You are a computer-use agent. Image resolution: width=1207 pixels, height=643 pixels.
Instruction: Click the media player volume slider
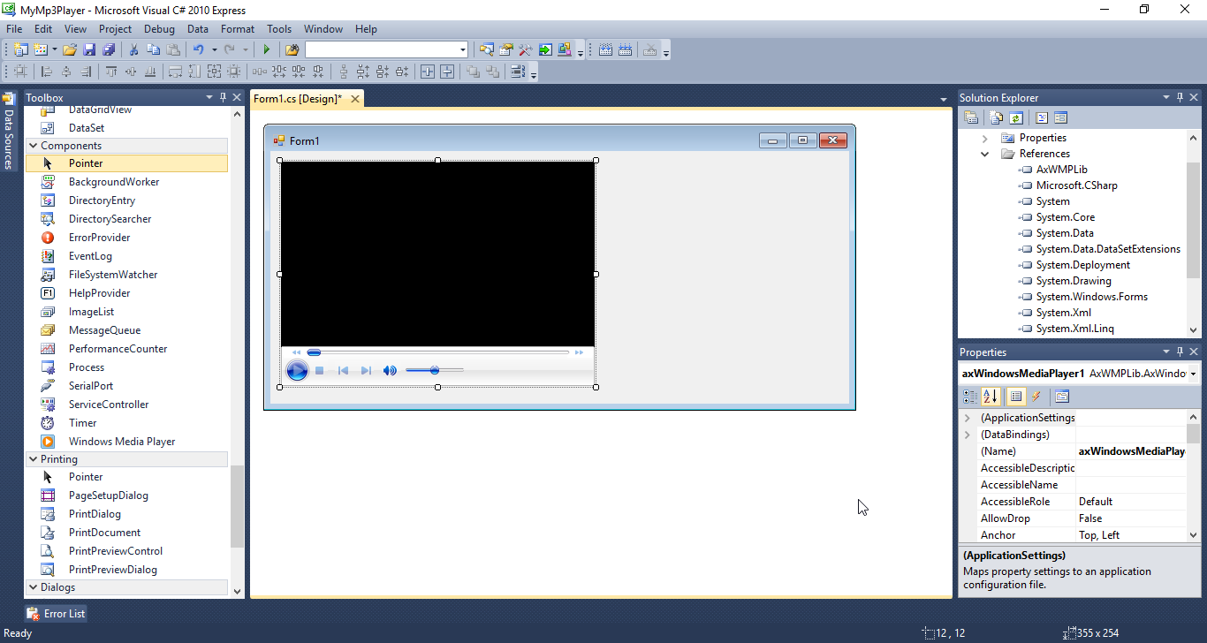(435, 371)
